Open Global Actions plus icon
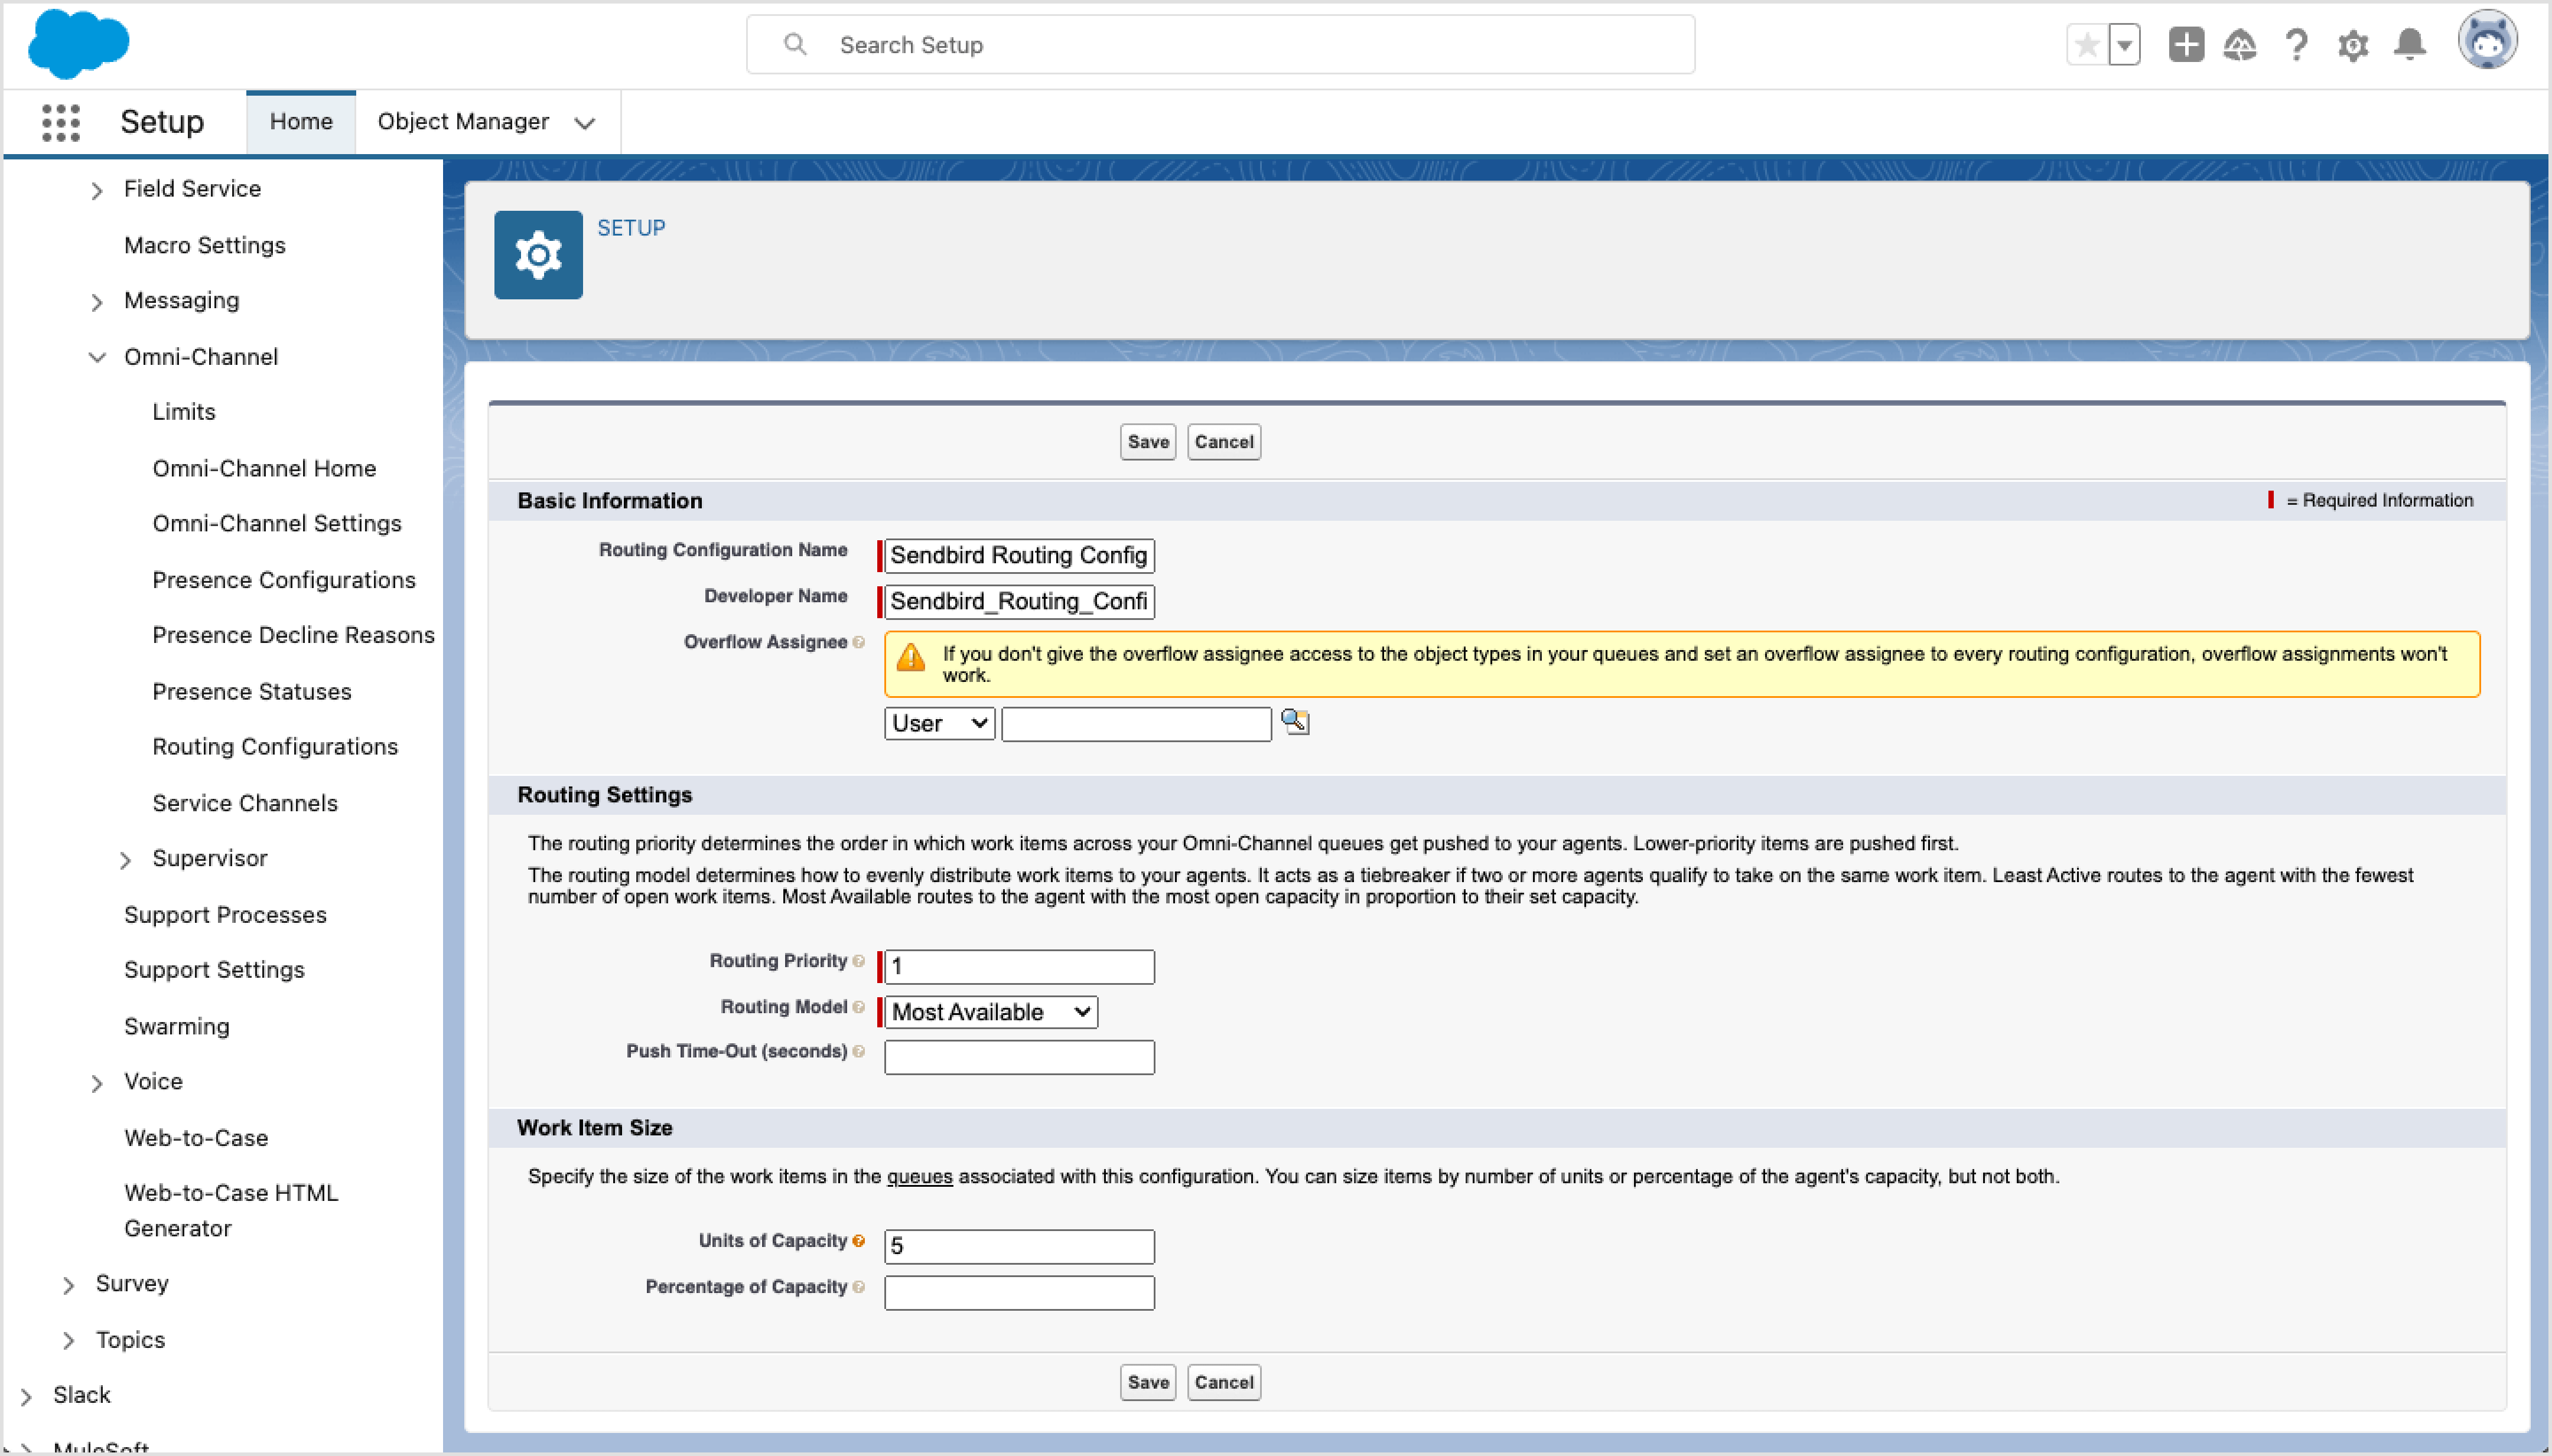This screenshot has height=1456, width=2552. point(2186,45)
